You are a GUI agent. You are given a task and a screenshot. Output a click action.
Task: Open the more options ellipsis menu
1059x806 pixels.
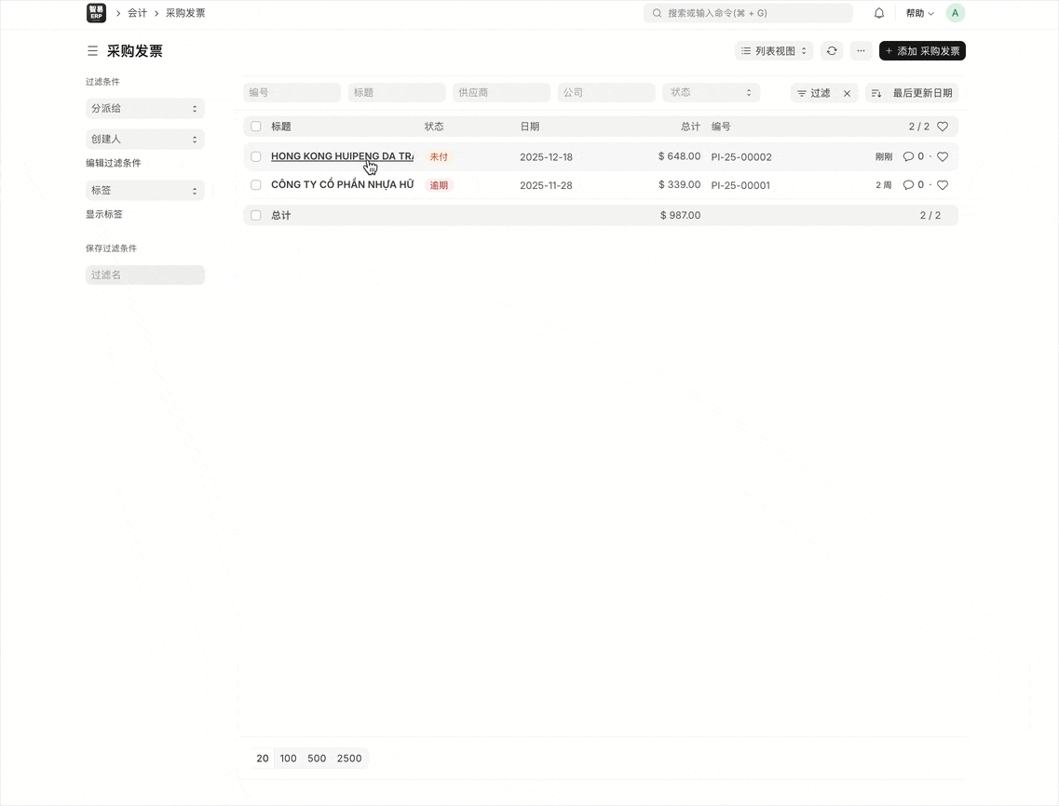click(861, 50)
